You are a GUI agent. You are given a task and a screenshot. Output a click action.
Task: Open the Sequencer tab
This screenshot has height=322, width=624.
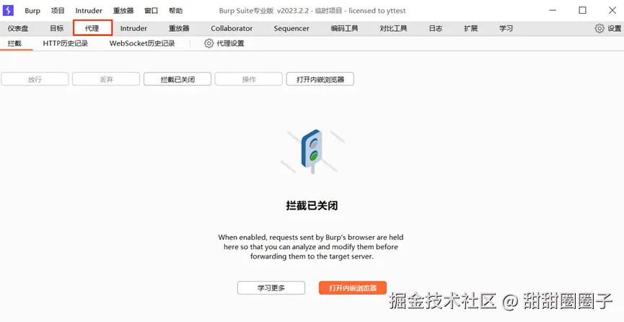(x=291, y=28)
